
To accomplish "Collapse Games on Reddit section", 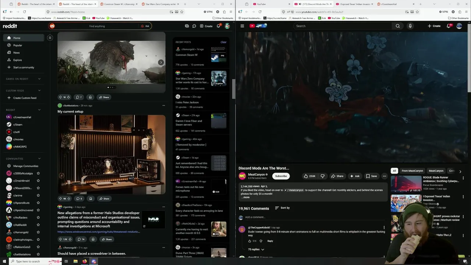I will [39, 79].
